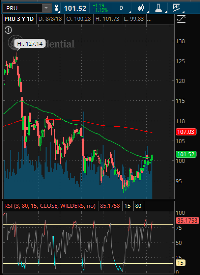Open the Patterns icon in the toolbar
Image resolution: width=200 pixels, height=275 pixels.
pos(176,8)
